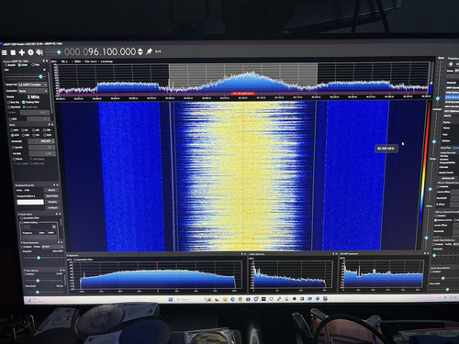
Task: Click the highlighted entry in the Frequency Manager list
Action: tap(452, 97)
